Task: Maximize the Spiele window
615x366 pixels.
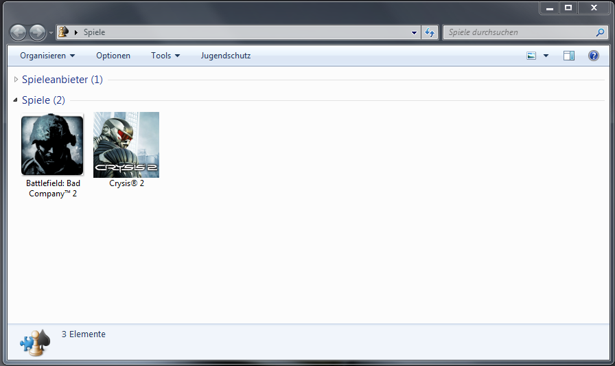Action: [568, 8]
